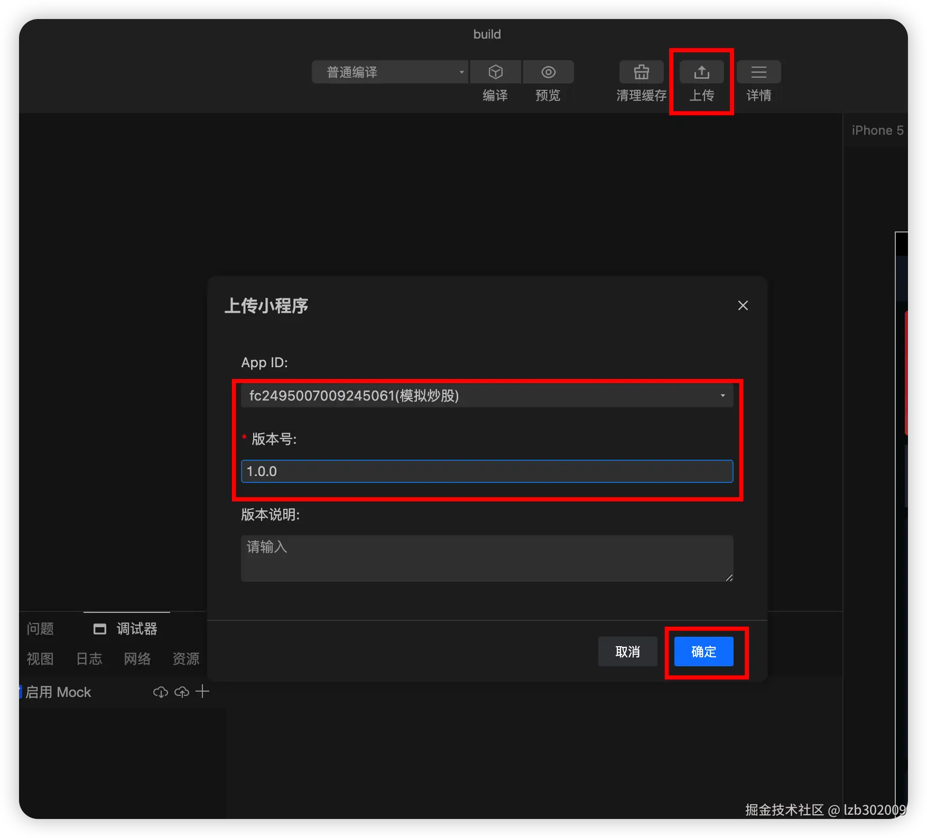Expand the iPhone 5 device selector
This screenshot has height=838, width=927.
(x=877, y=130)
